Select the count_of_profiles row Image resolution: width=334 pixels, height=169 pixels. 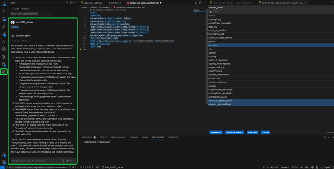coord(271,30)
